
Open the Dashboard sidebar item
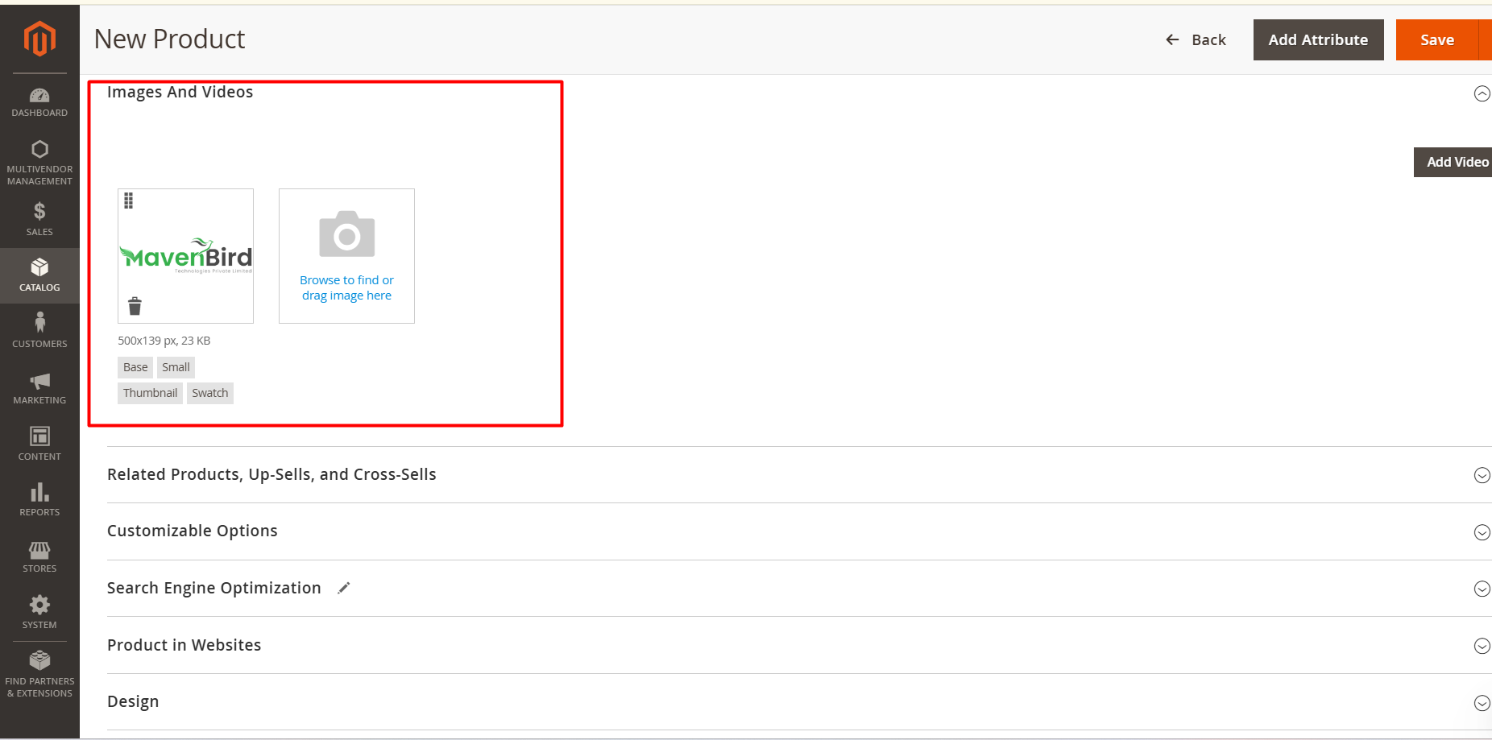[39, 102]
